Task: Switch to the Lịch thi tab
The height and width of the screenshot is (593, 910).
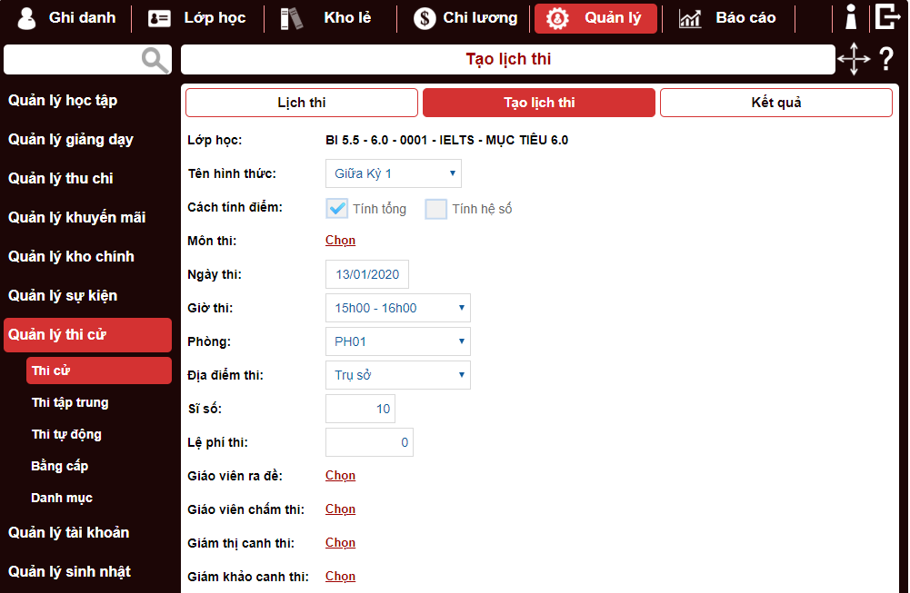Action: [301, 102]
